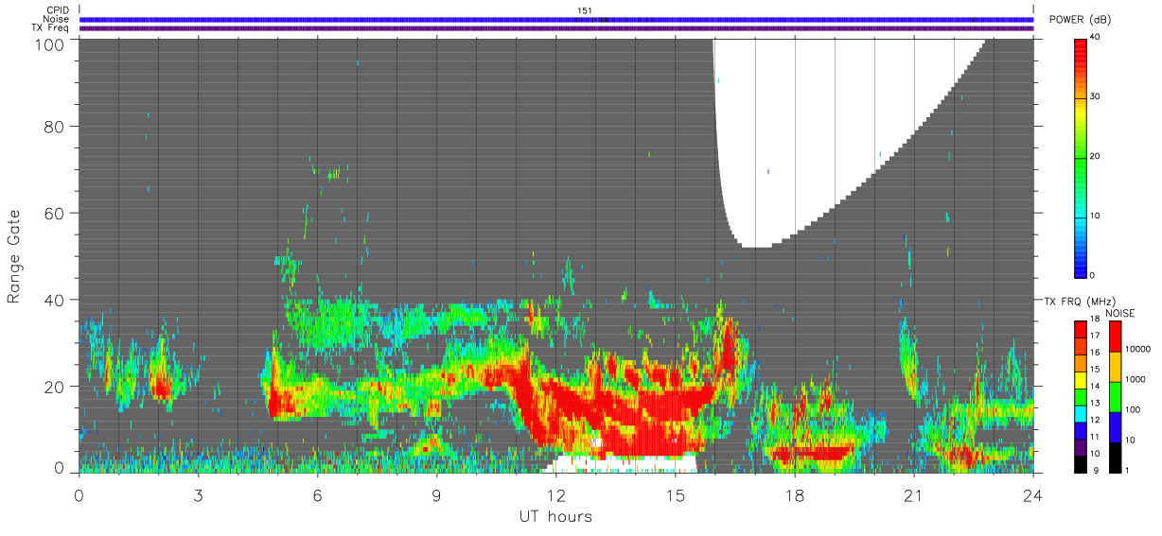Click the 15 tick on TX FRQ legend
Viewport: 1162px width, 536px height.
tap(1096, 369)
